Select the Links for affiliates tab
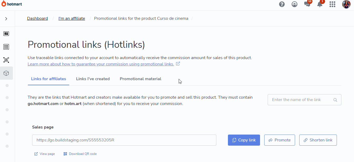 [x=48, y=79]
